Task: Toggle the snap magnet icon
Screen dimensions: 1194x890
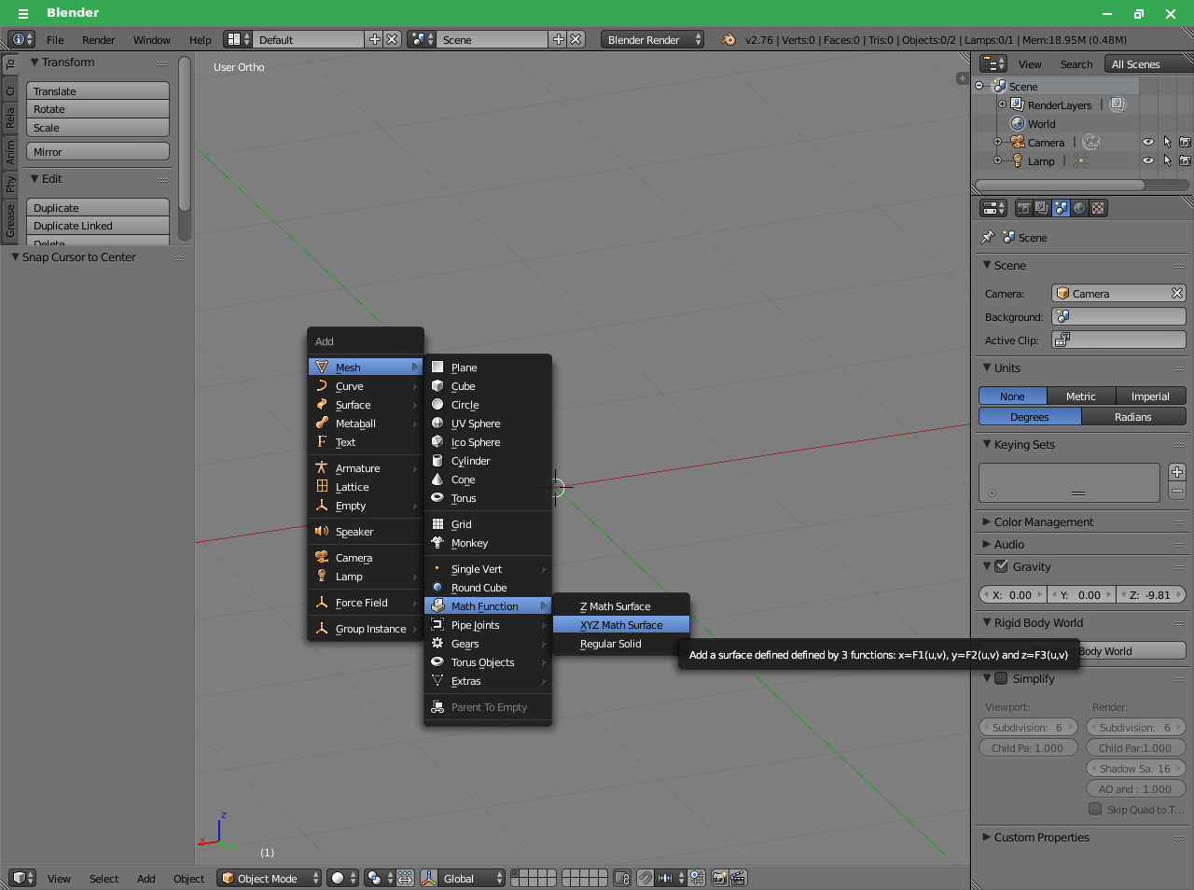Action: (646, 878)
